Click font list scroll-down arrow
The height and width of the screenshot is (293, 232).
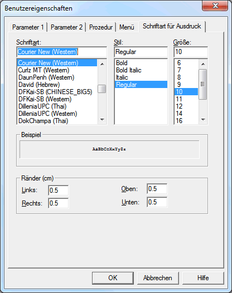click(102, 120)
